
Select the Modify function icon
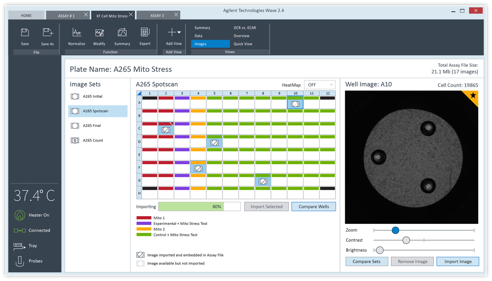click(99, 35)
